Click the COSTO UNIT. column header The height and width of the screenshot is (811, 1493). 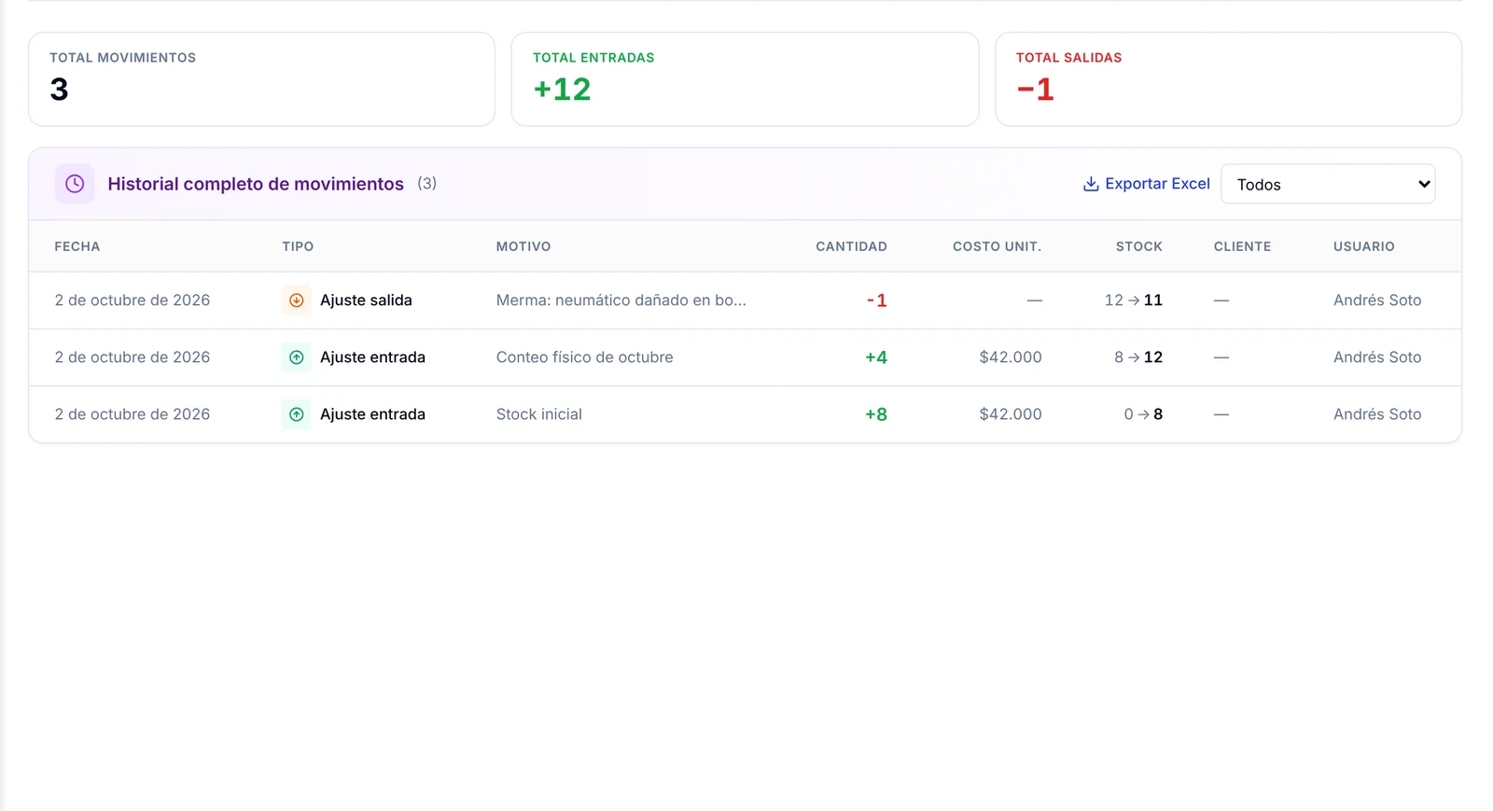[997, 246]
